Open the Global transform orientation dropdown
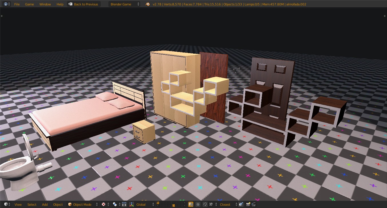Viewport: 387px width, 208px height. click(x=144, y=204)
